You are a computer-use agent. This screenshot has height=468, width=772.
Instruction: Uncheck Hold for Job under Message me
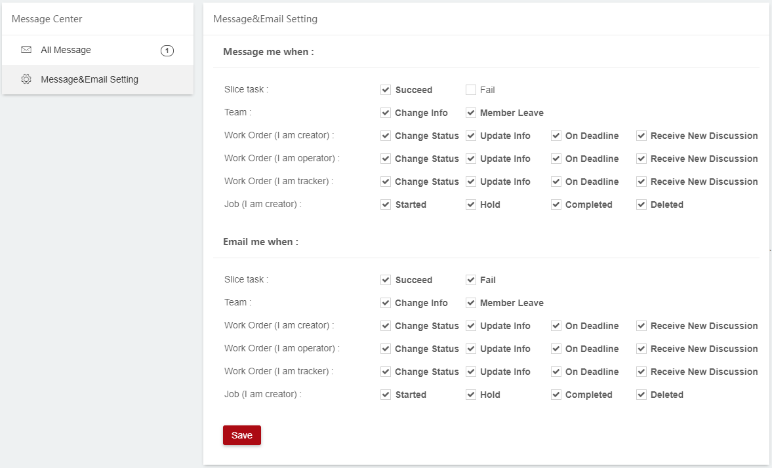pyautogui.click(x=471, y=205)
